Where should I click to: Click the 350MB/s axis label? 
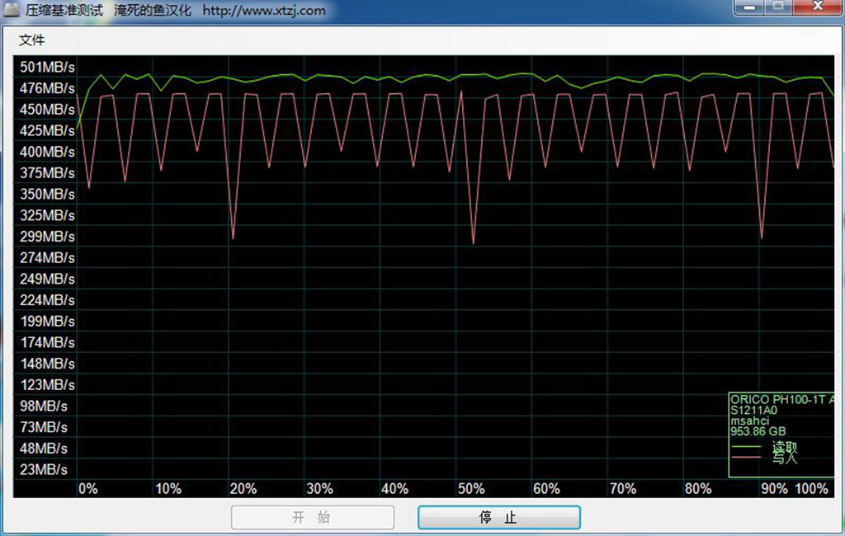pos(47,194)
